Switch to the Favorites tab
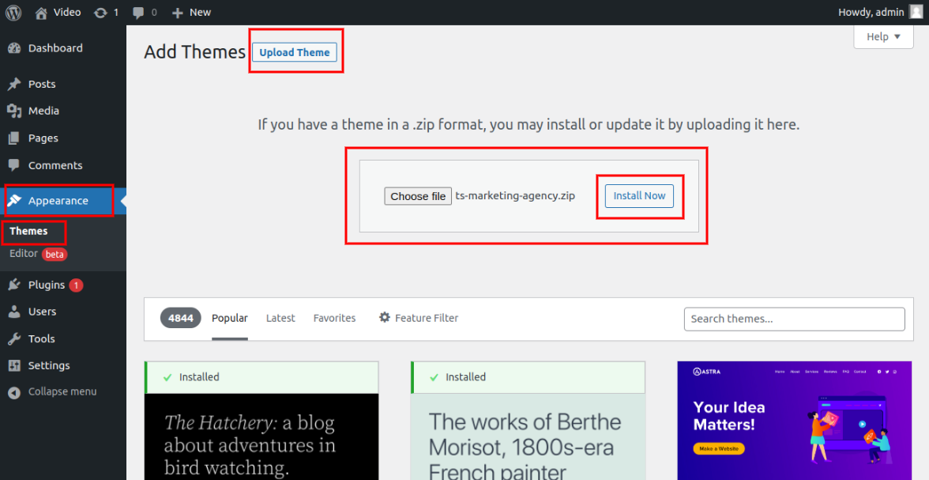Image resolution: width=929 pixels, height=480 pixels. pyautogui.click(x=334, y=318)
